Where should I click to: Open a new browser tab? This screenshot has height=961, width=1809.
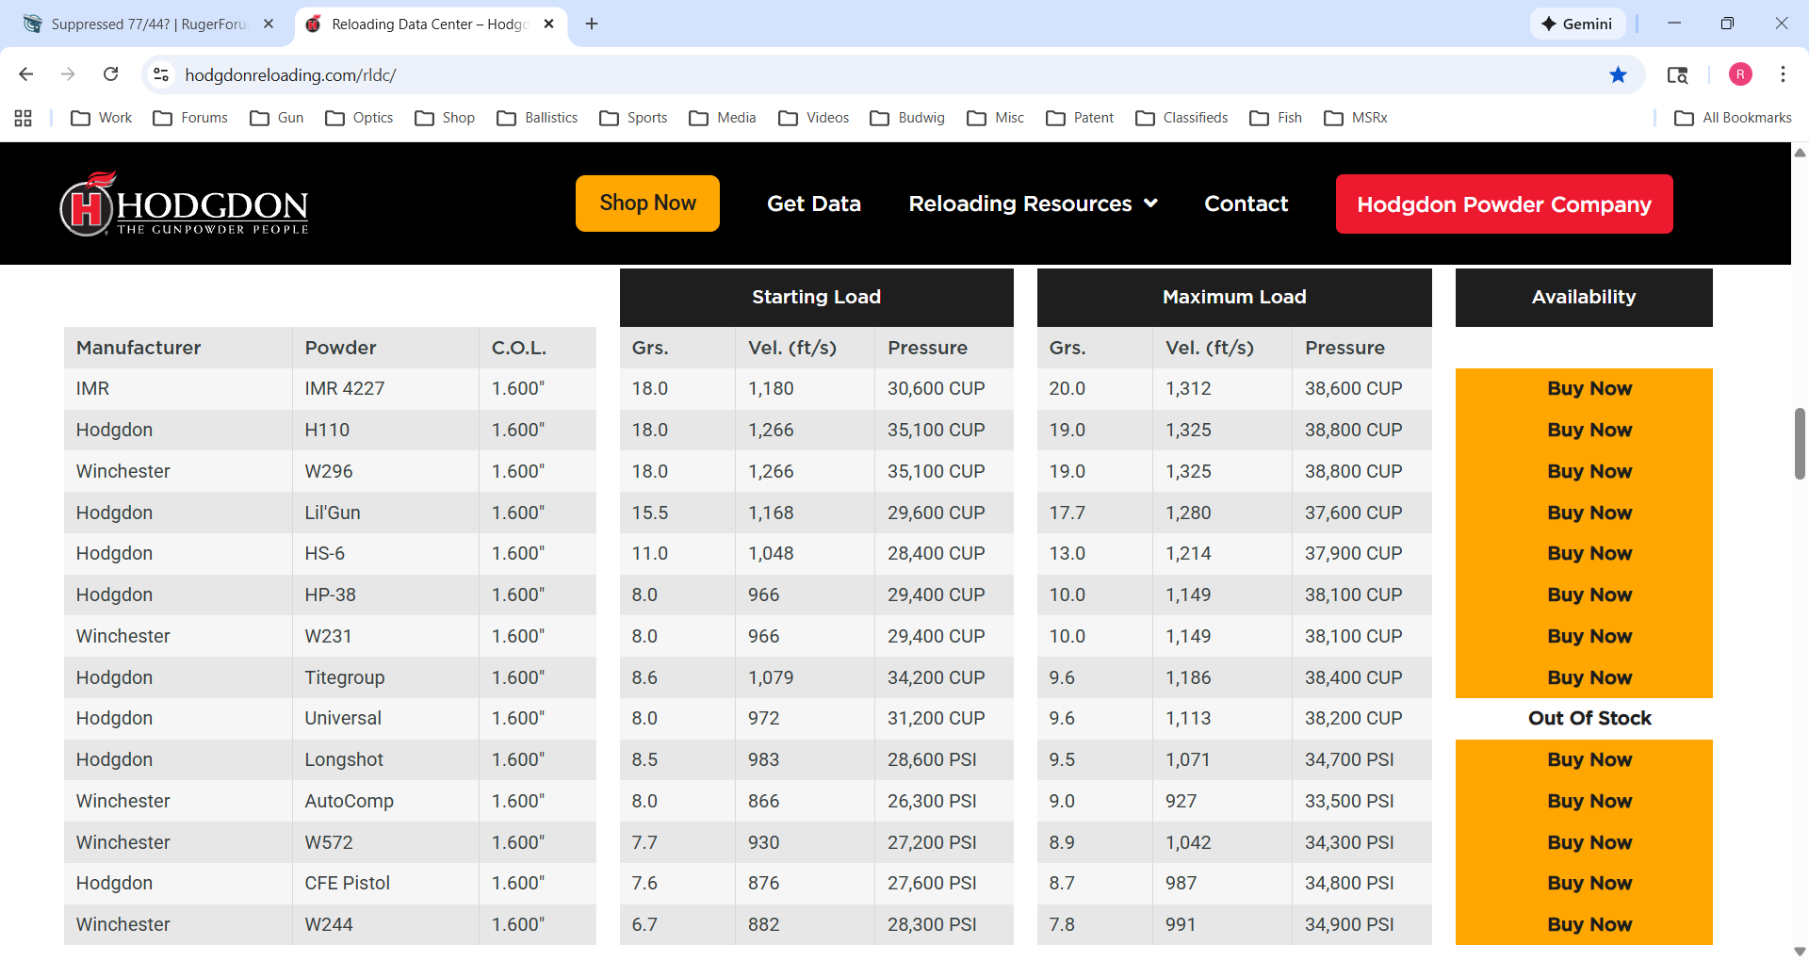click(592, 24)
